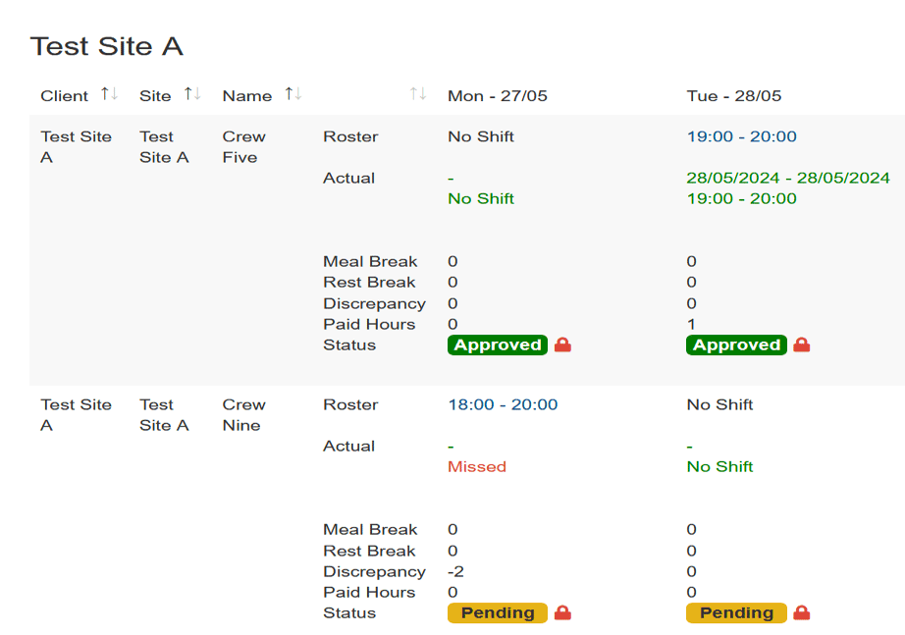Select the red Missed shift entry

click(x=477, y=466)
